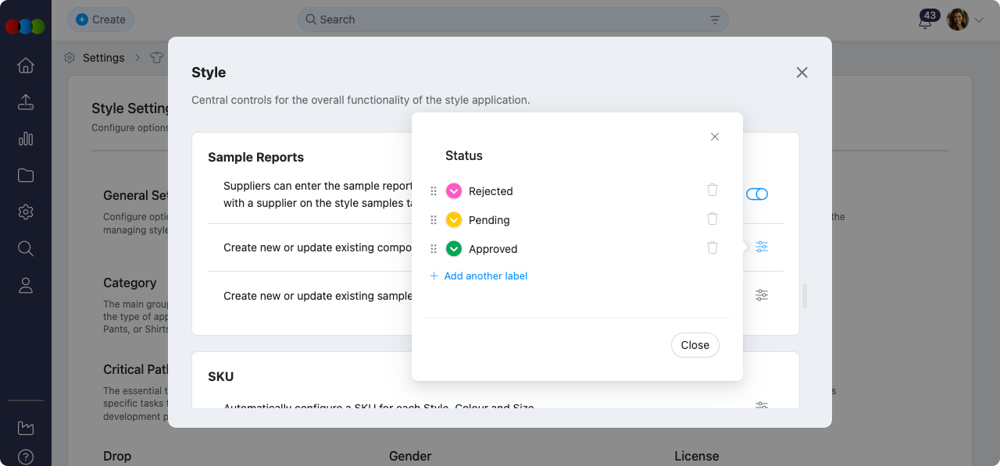Click the Search input field
The image size is (1000, 466).
(x=512, y=20)
